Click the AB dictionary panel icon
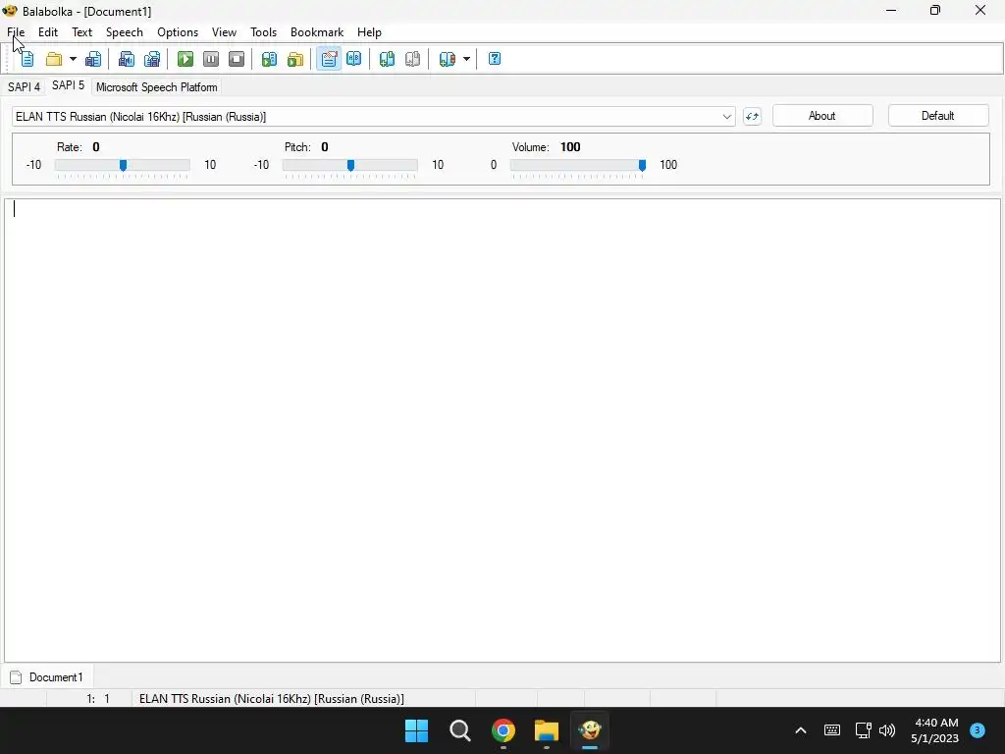The height and width of the screenshot is (754, 1005). pyautogui.click(x=353, y=59)
